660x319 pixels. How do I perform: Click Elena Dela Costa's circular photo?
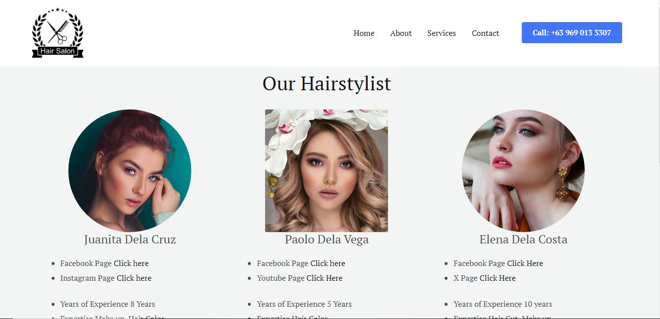(x=523, y=171)
